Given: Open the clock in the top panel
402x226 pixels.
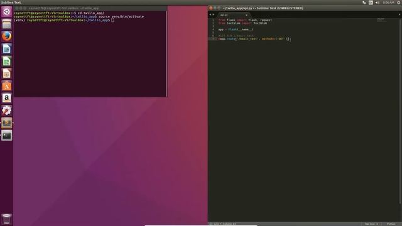Looking at the screenshot, I should tap(388, 3).
